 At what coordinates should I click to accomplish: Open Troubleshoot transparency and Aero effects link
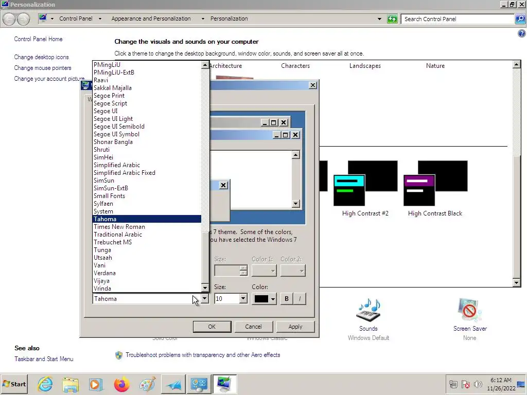(203, 355)
